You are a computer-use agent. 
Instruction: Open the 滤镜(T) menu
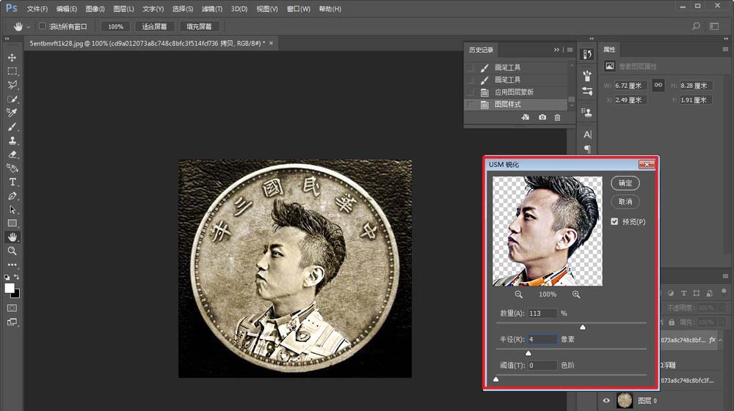[212, 9]
